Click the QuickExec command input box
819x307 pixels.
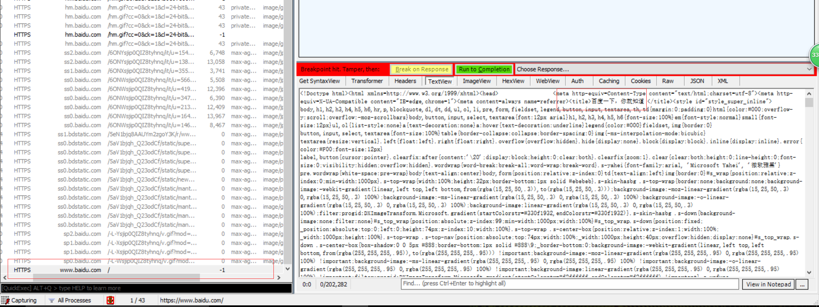(x=146, y=288)
